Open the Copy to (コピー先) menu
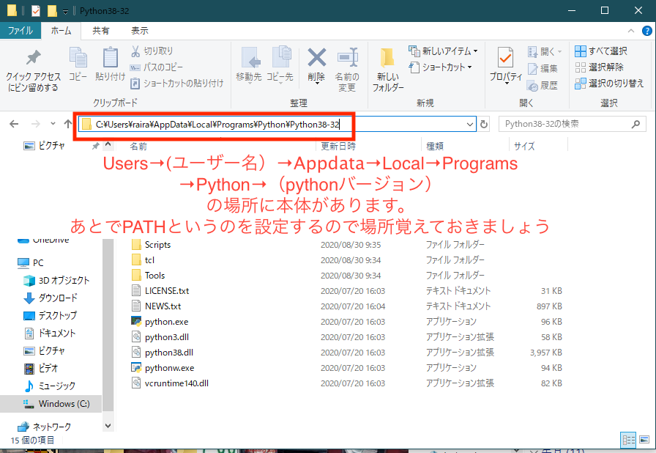 pos(280,65)
